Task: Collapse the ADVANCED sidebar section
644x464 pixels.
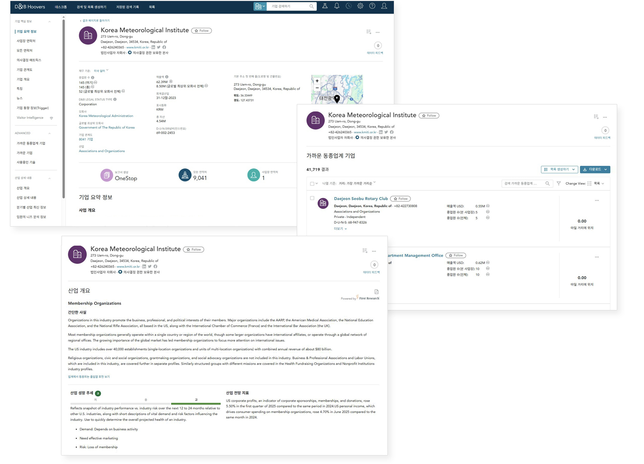Action: (x=50, y=133)
